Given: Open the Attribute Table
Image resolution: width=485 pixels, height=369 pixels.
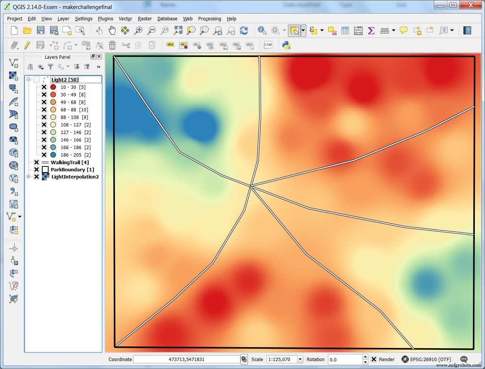Looking at the screenshot, I should click(x=345, y=30).
